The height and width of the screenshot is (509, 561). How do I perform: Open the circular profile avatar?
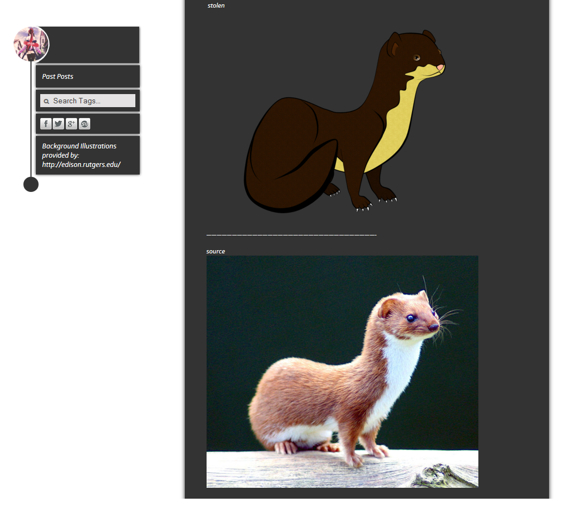click(31, 44)
